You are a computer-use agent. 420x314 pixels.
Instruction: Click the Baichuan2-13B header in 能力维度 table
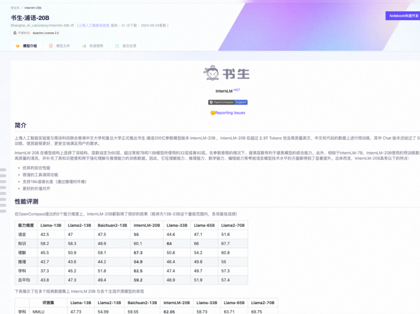(112, 225)
